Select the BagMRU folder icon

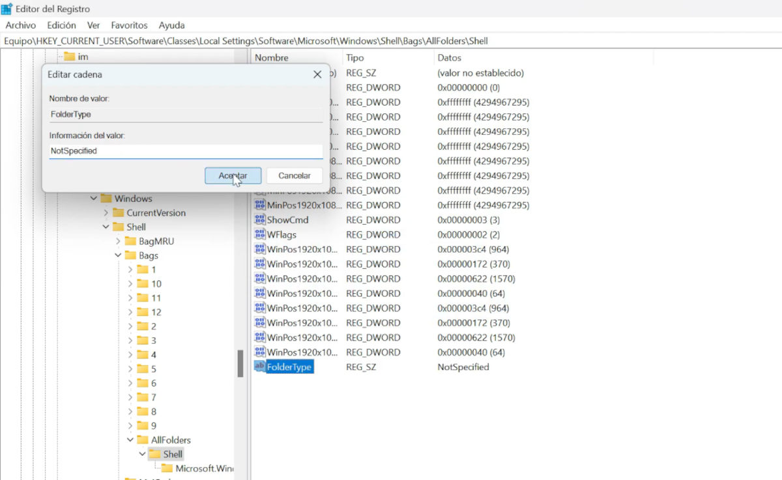130,241
